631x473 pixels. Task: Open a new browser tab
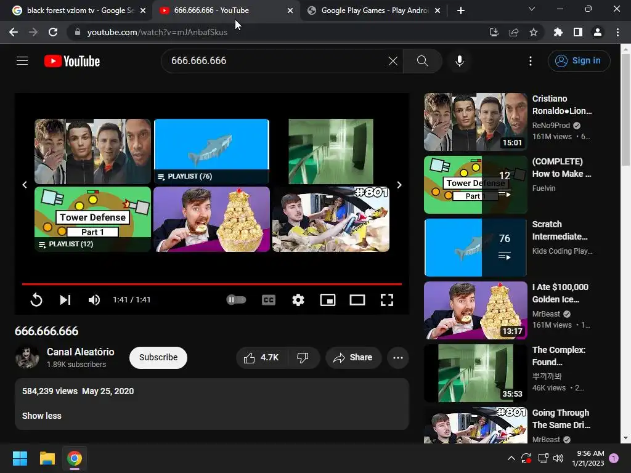click(x=461, y=10)
